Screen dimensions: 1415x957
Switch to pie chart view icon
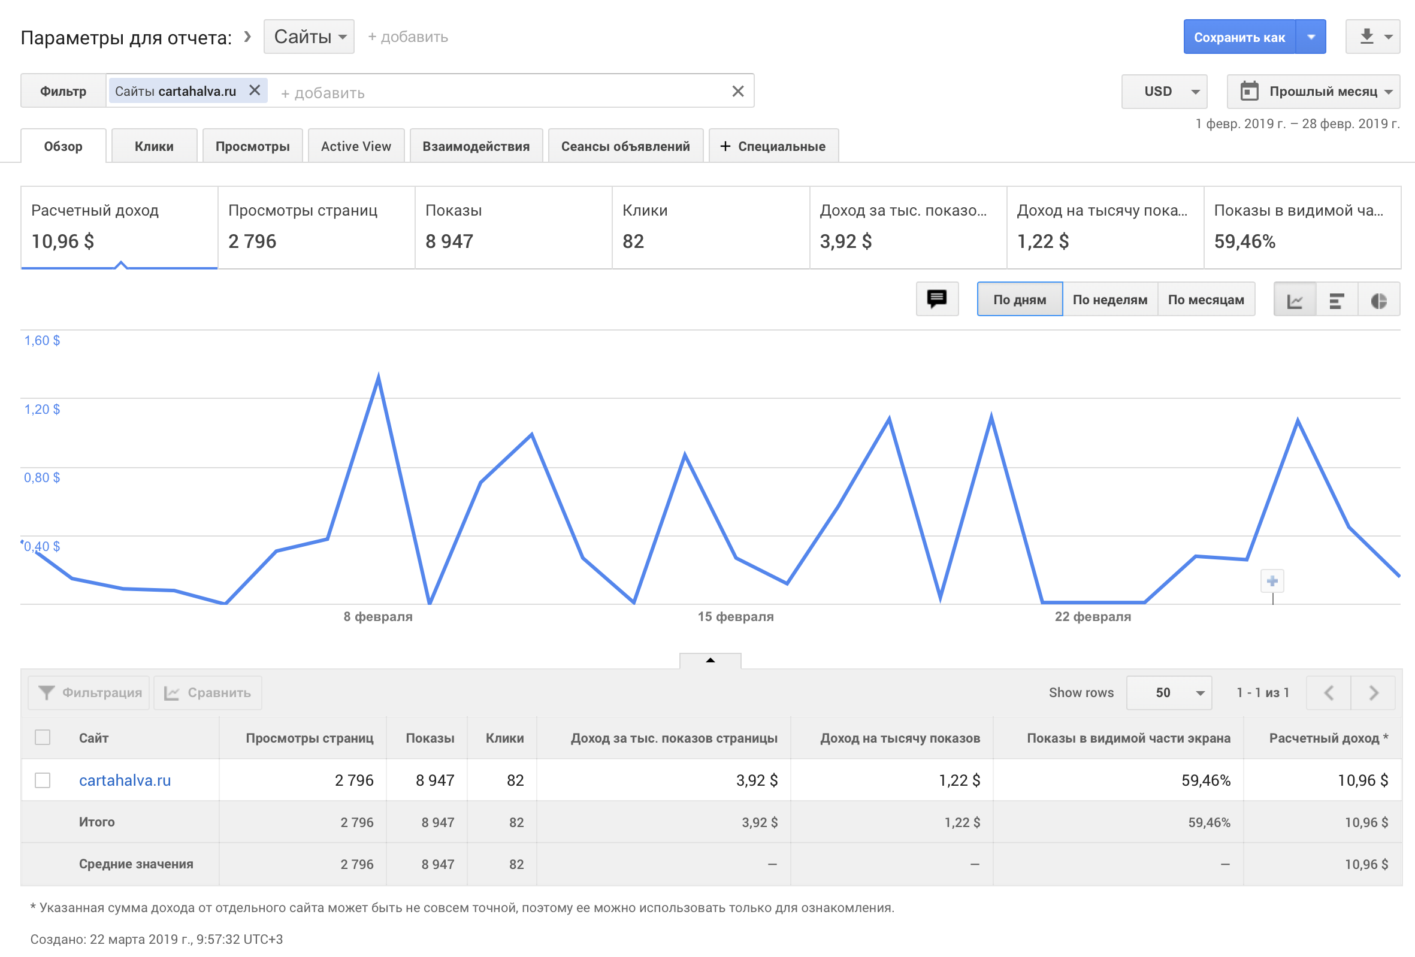[1378, 300]
